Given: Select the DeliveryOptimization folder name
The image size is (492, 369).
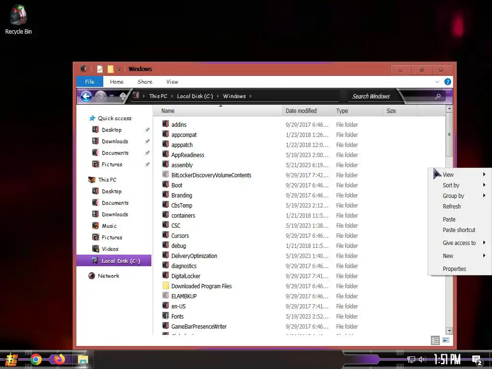Looking at the screenshot, I should point(194,256).
